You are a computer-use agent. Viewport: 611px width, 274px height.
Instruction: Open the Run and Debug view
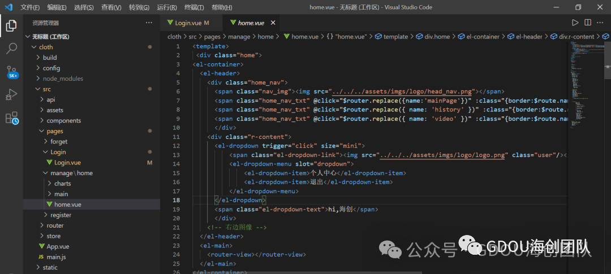tap(11, 94)
